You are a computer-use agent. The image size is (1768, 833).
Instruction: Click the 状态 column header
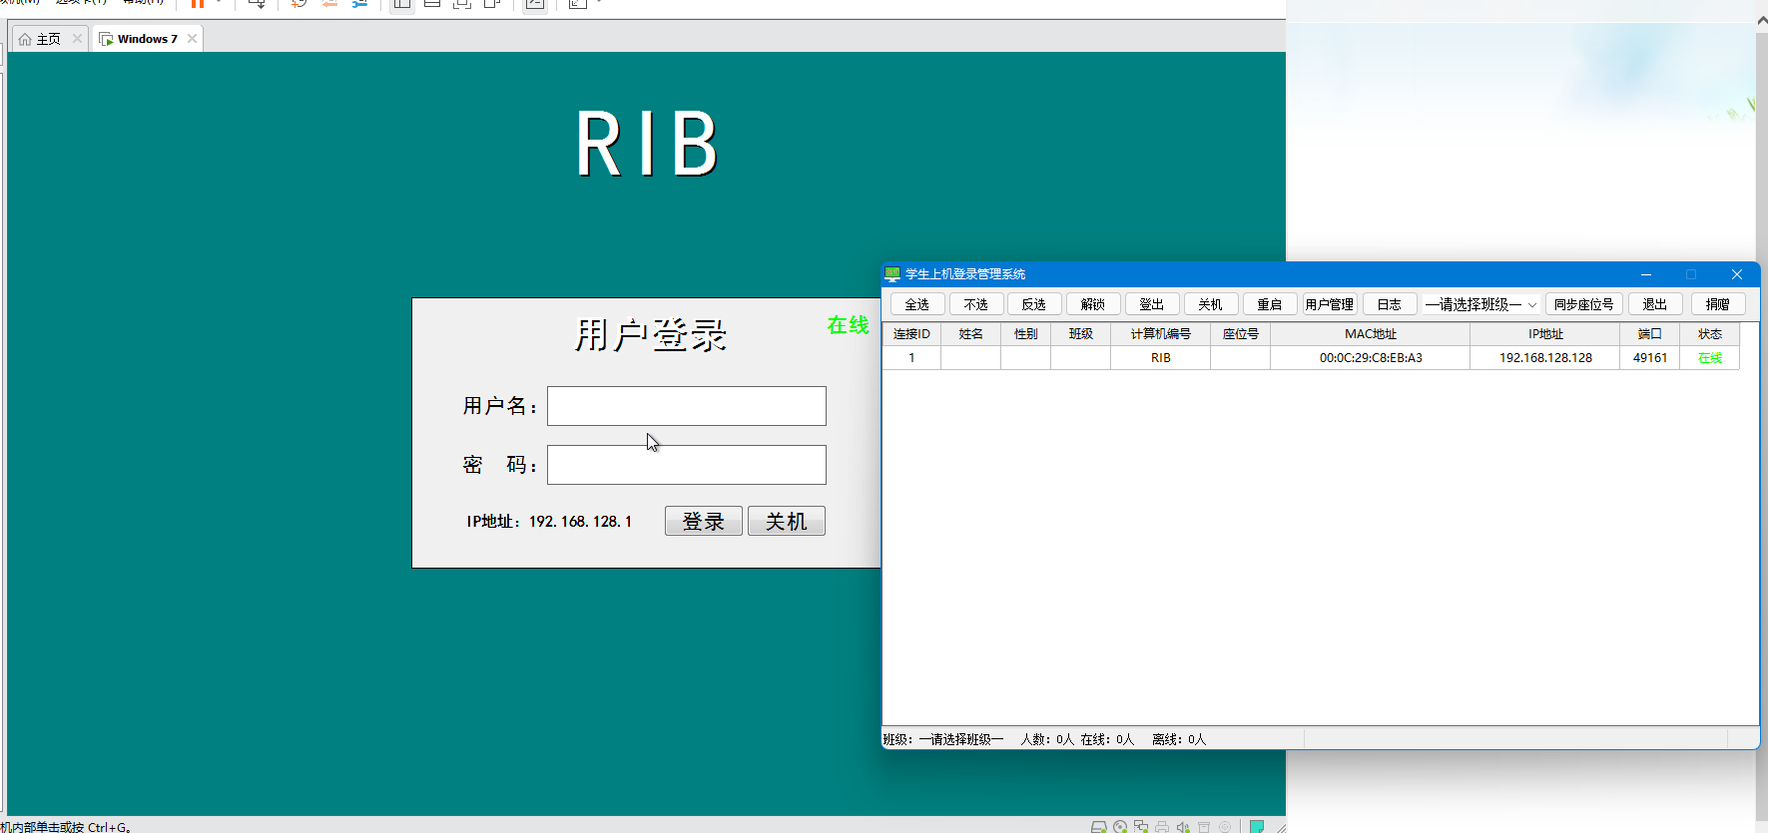point(1710,334)
